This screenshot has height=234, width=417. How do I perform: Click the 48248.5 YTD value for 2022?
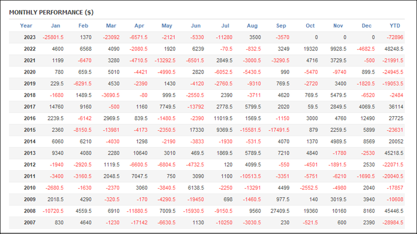point(394,49)
